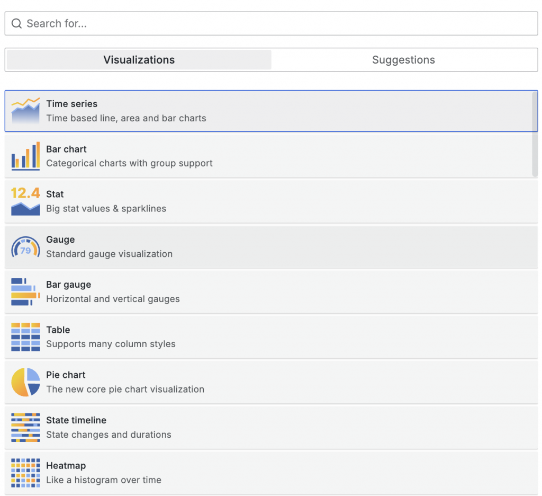542x496 pixels.
Task: Click the Stat 12.4 icon
Action: (x=25, y=201)
